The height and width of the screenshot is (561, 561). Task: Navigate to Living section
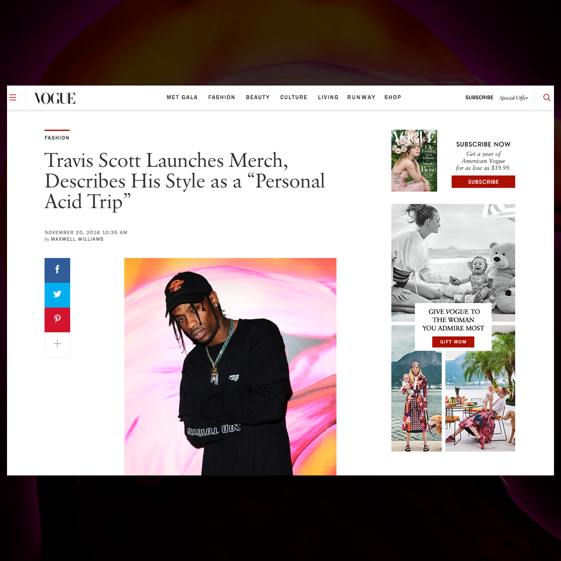328,97
